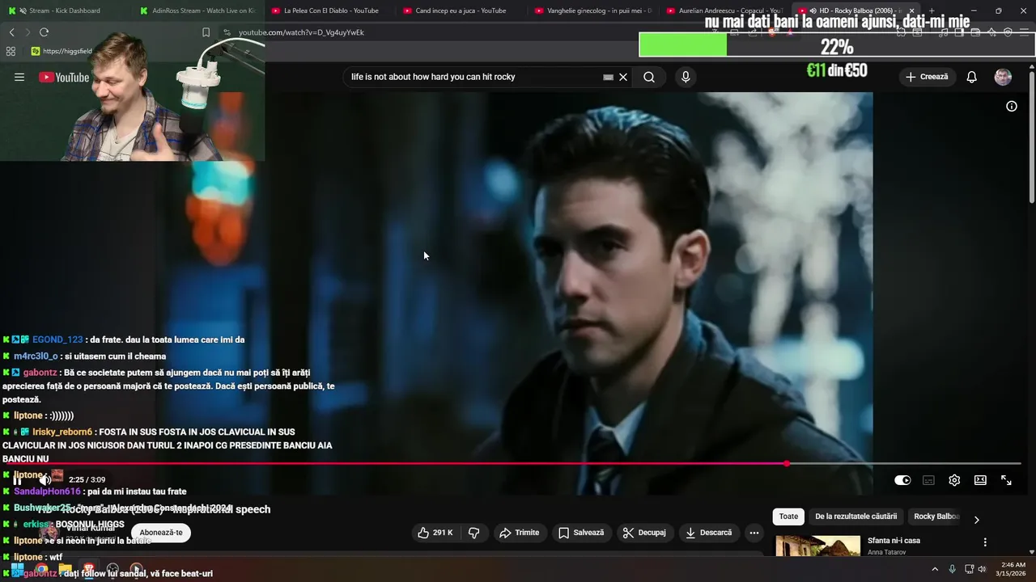The height and width of the screenshot is (582, 1036).
Task: Open browser hamburger menu
Action: pos(1024,32)
